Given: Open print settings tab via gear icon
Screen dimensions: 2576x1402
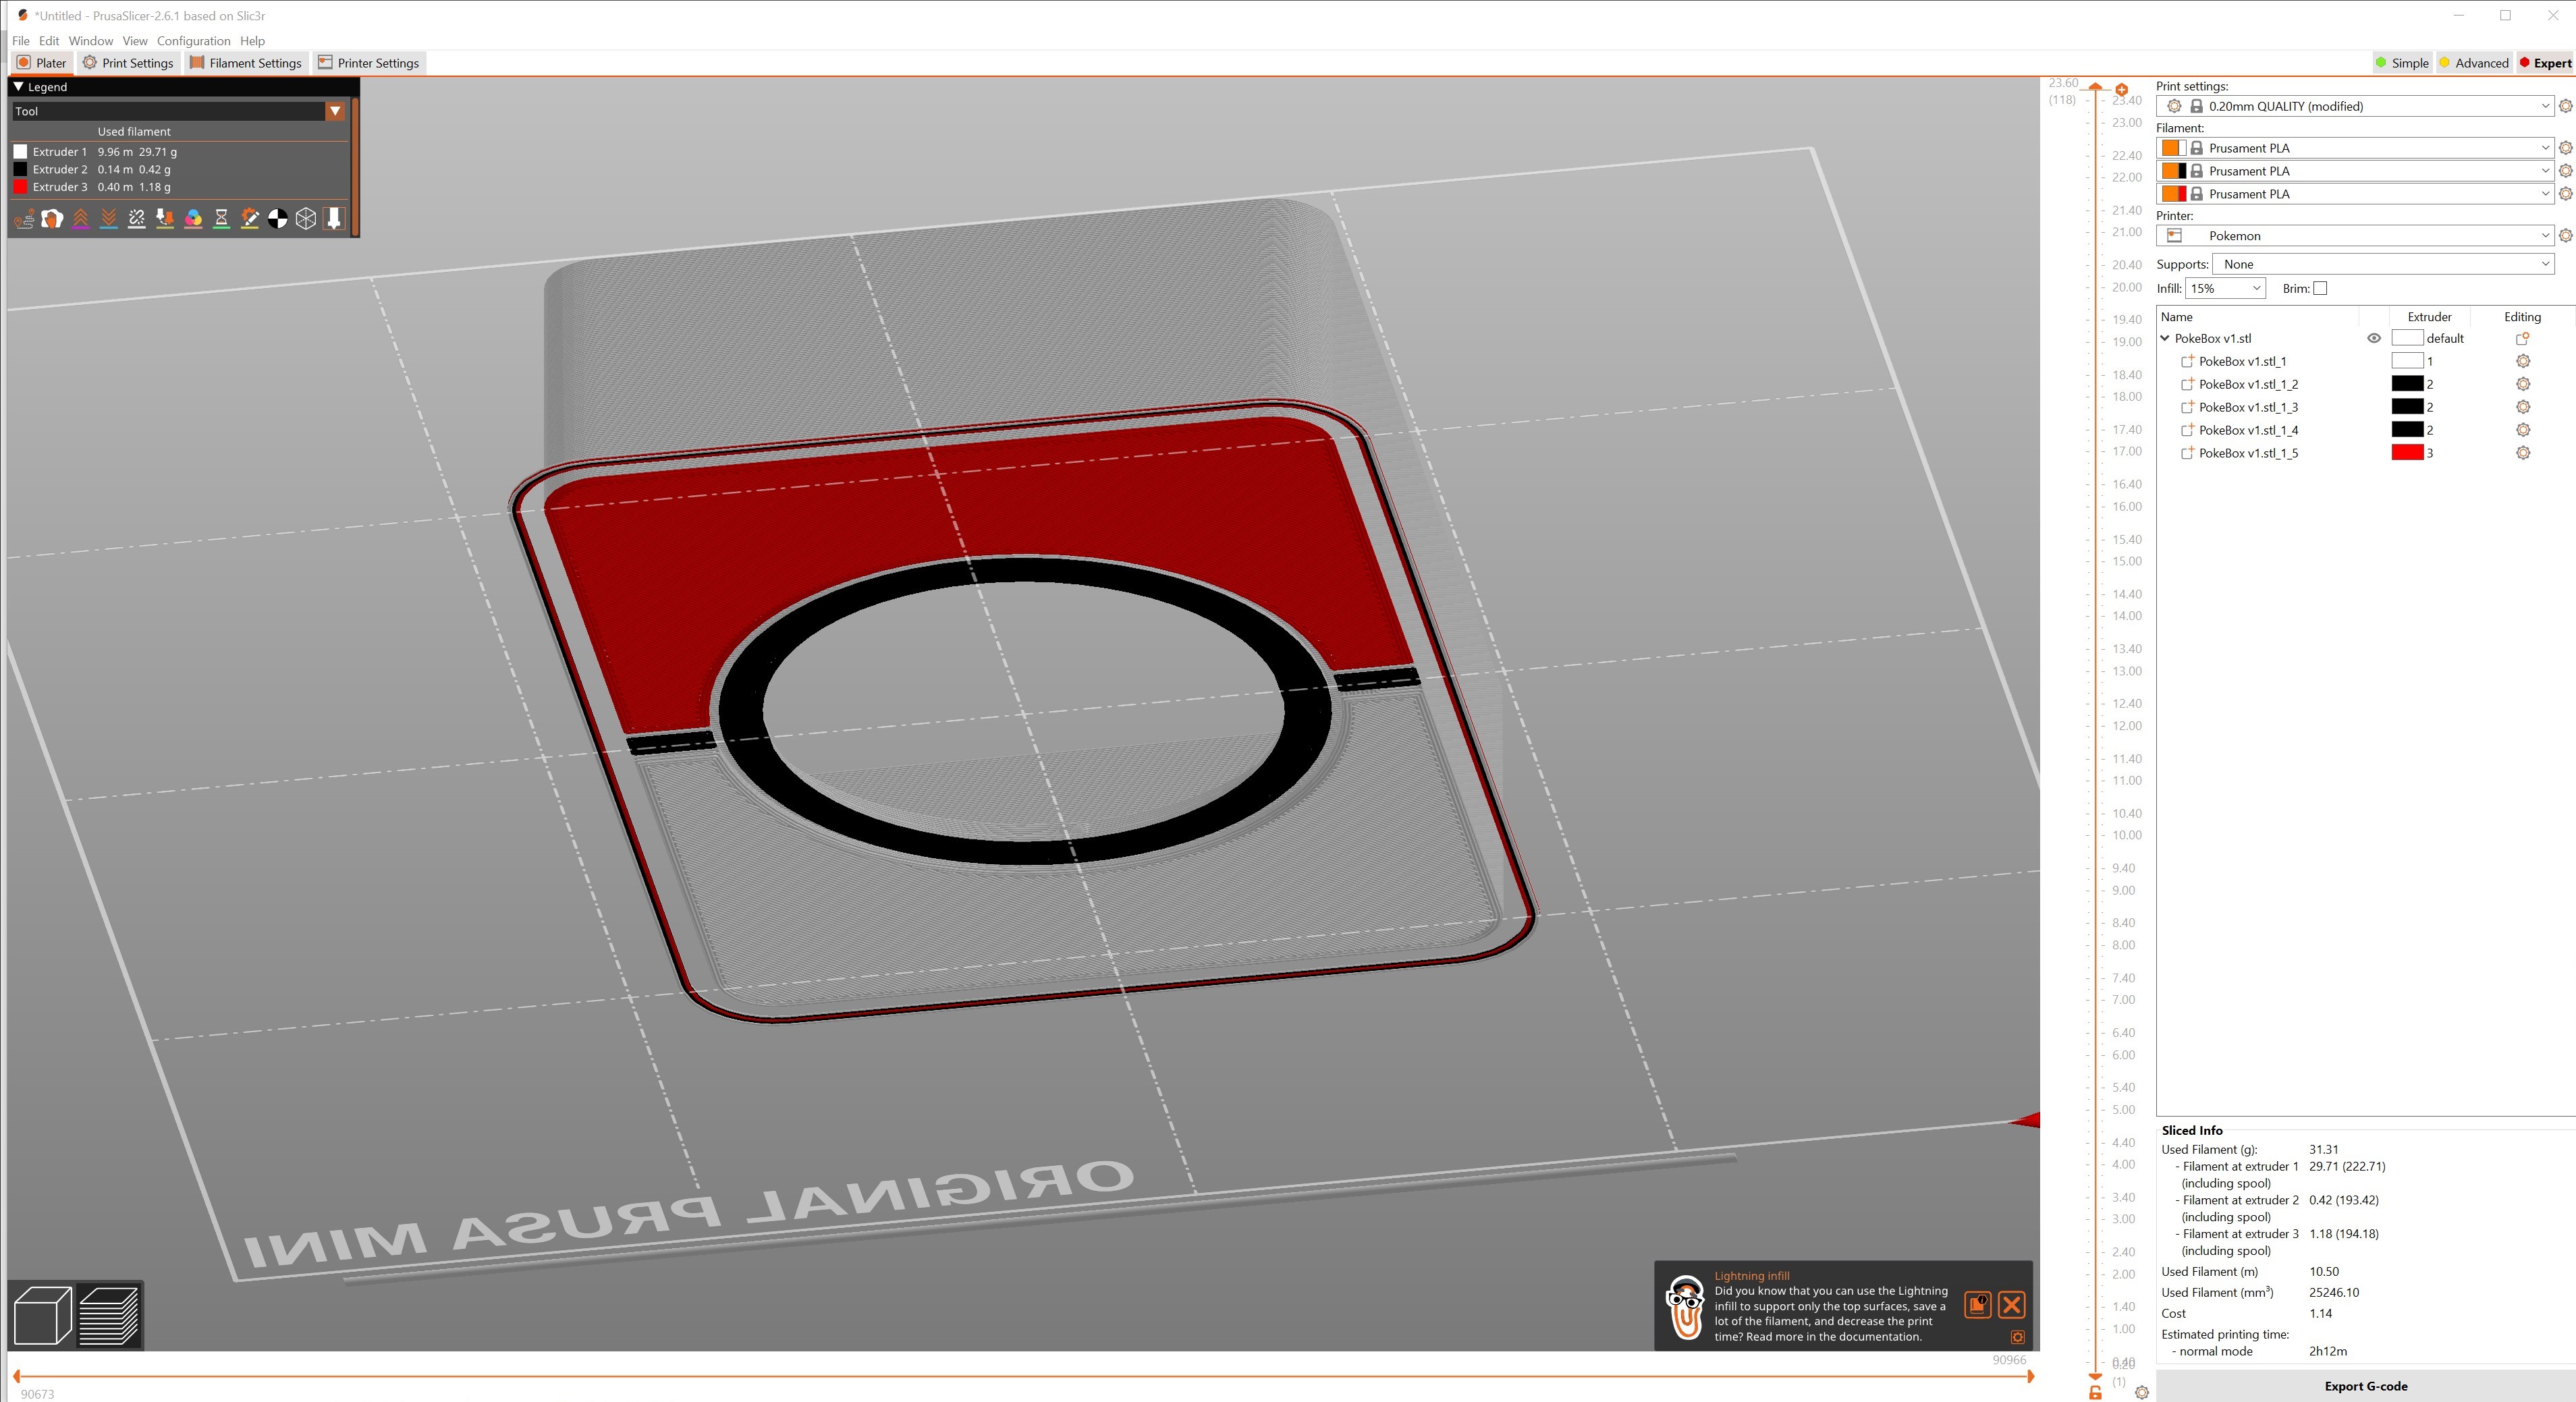Looking at the screenshot, I should tap(2565, 106).
